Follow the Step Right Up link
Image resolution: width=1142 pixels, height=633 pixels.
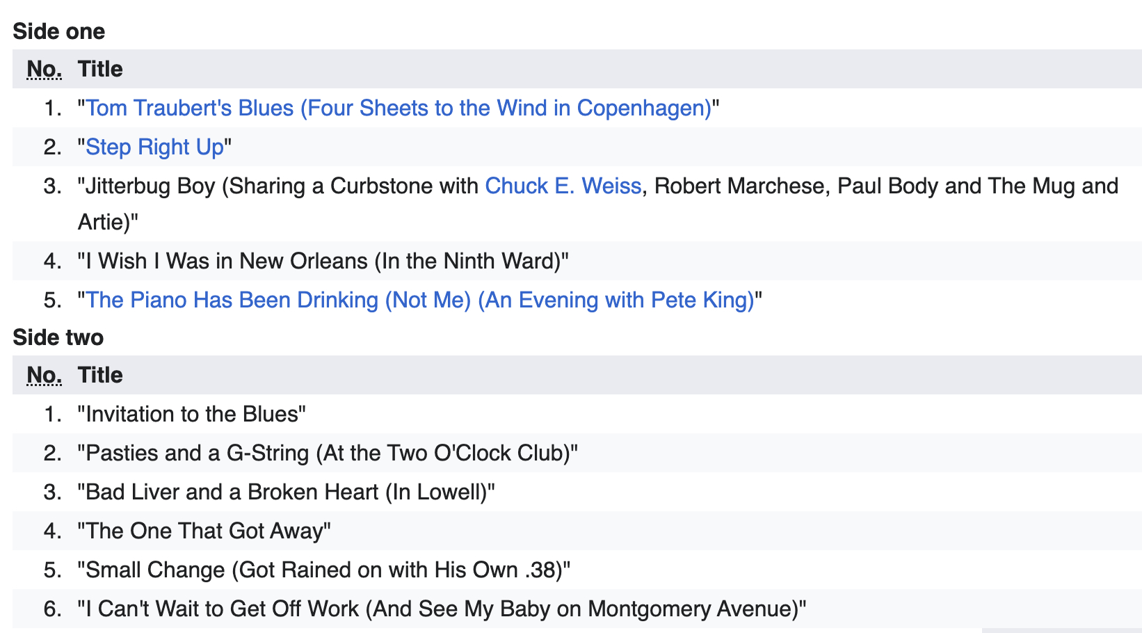154,147
